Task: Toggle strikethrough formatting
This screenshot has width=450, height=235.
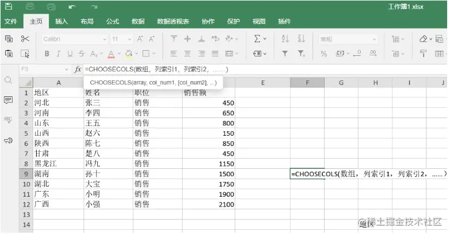Action: click(x=81, y=54)
